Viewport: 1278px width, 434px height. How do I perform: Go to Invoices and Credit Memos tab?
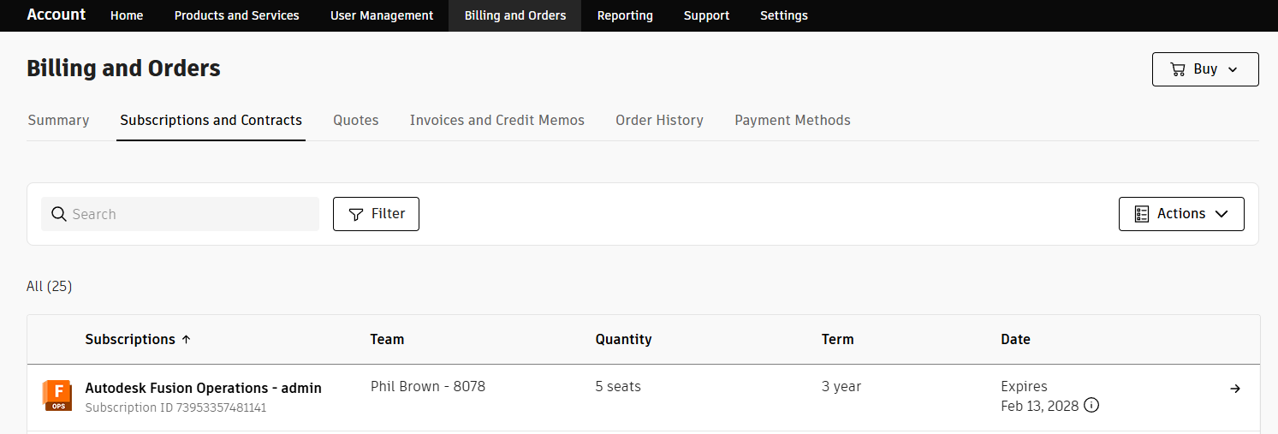coord(496,121)
